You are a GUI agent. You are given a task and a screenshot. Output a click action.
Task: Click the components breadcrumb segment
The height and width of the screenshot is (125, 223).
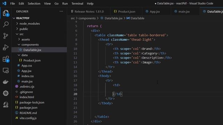pos(87,18)
